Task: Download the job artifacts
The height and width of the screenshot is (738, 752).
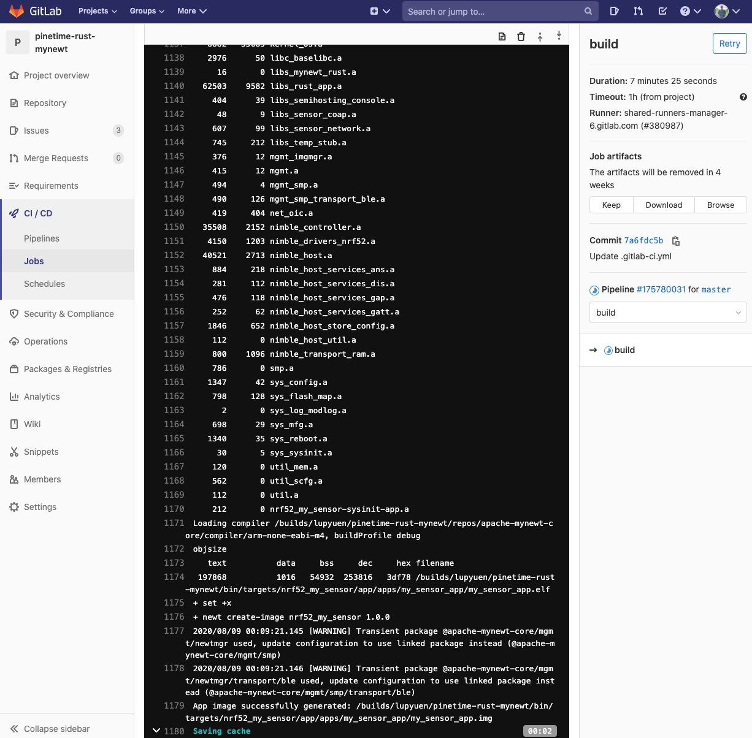Action: tap(664, 205)
